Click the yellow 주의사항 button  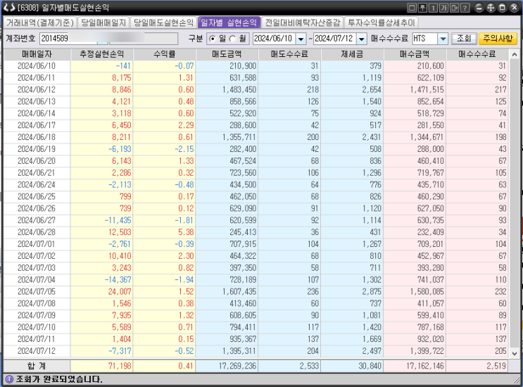(x=498, y=39)
